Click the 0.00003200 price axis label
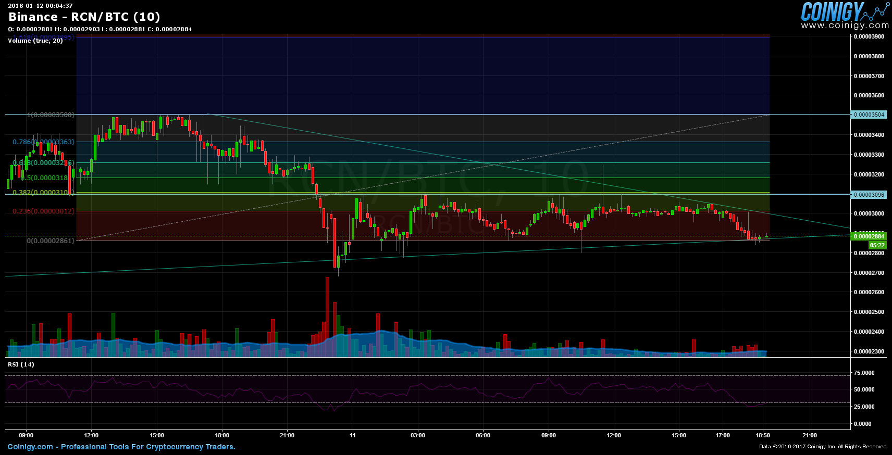This screenshot has height=455, width=892. click(869, 174)
